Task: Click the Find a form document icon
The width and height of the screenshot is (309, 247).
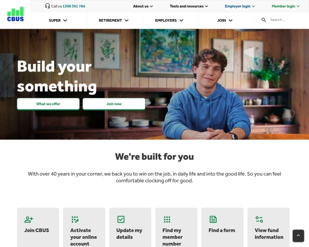Action: click(213, 219)
